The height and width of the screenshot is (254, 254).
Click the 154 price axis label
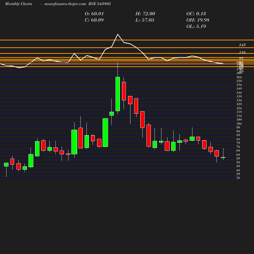click(239, 85)
